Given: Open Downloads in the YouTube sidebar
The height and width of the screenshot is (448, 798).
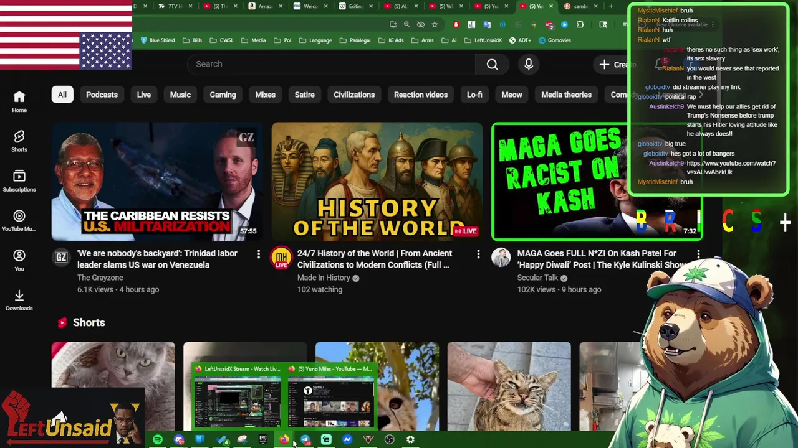Looking at the screenshot, I should tap(19, 300).
